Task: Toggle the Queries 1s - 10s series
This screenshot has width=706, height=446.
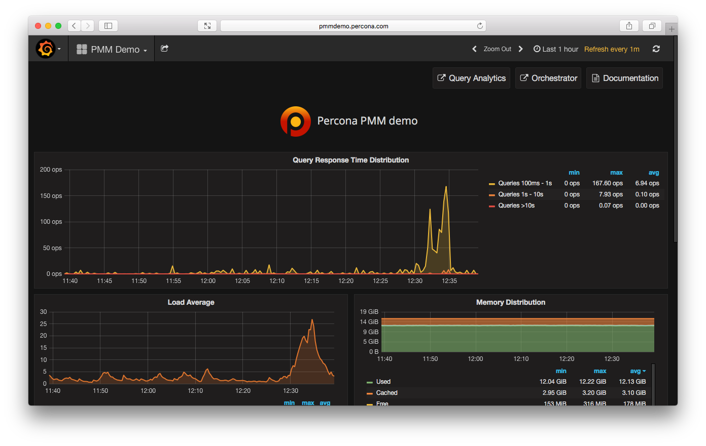Action: click(x=520, y=194)
